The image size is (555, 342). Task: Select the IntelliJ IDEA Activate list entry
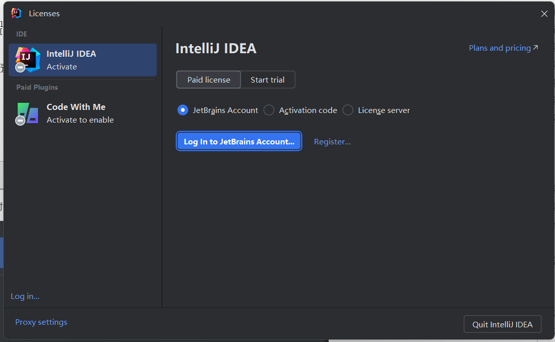tap(83, 60)
